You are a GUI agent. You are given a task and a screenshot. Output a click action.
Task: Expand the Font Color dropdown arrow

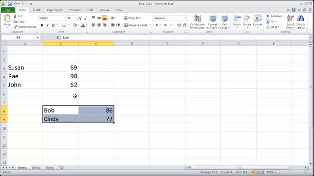(87, 25)
